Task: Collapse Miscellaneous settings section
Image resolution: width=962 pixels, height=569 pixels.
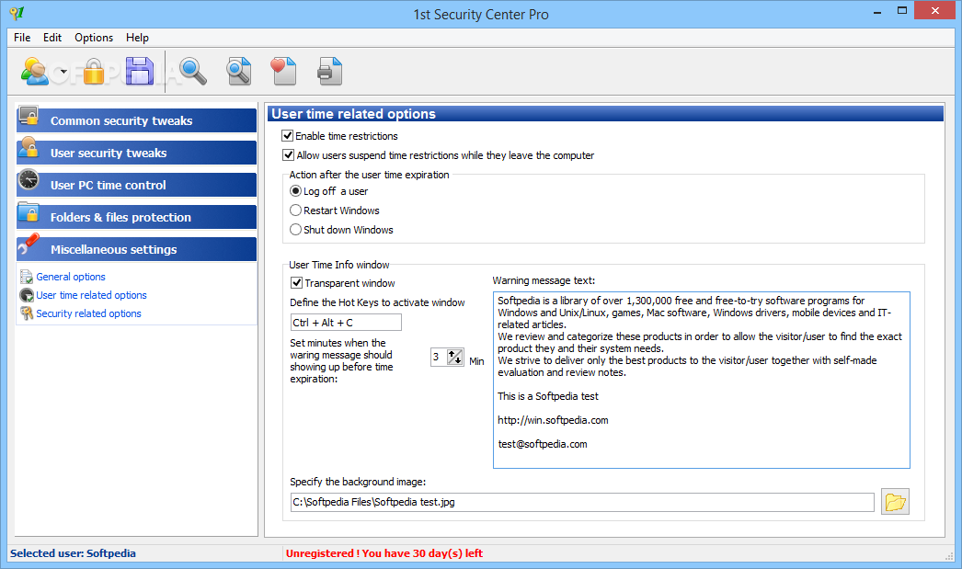Action: point(136,249)
